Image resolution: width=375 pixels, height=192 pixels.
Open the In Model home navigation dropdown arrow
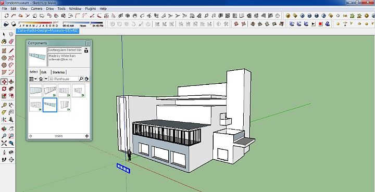point(46,79)
